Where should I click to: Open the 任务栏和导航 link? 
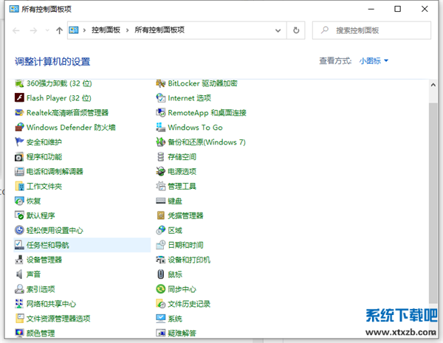(47, 245)
